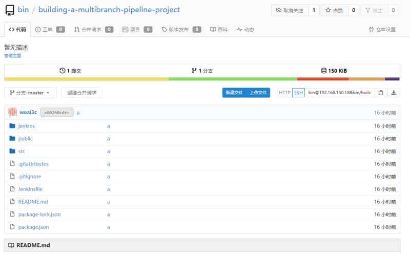Click the package.json file icon
The height and width of the screenshot is (254, 410).
pyautogui.click(x=12, y=226)
